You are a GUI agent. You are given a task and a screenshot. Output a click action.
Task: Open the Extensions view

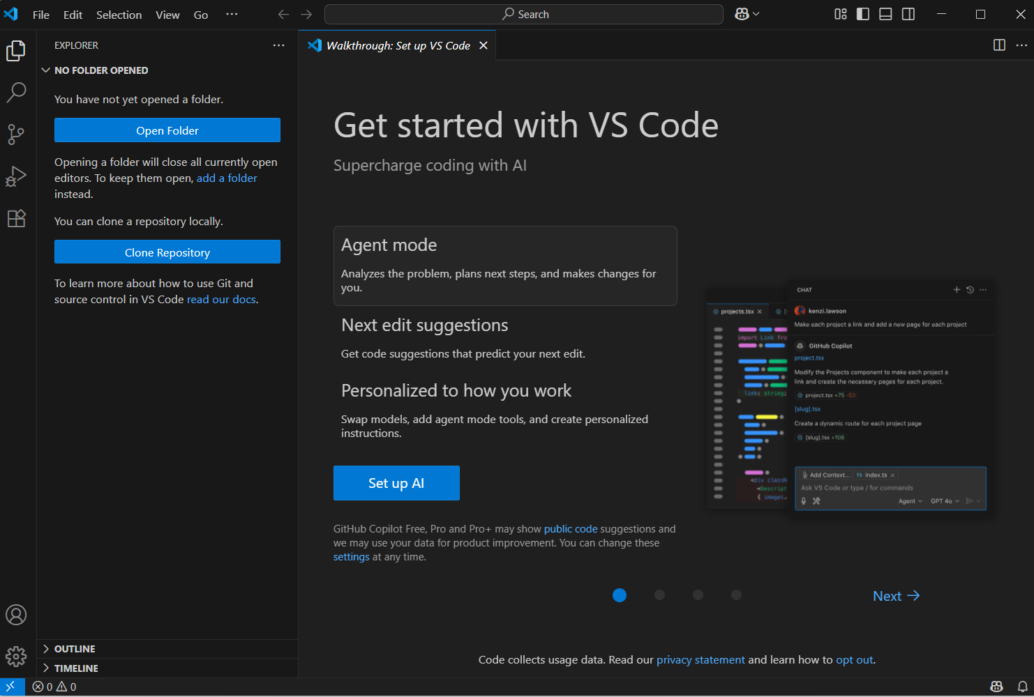point(16,218)
